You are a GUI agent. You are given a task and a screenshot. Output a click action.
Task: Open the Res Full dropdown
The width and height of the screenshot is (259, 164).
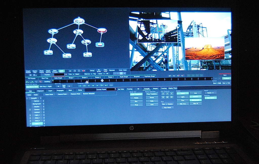pos(226,83)
